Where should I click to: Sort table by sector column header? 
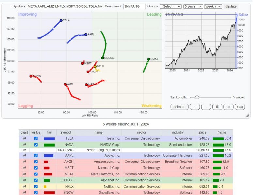142,132
